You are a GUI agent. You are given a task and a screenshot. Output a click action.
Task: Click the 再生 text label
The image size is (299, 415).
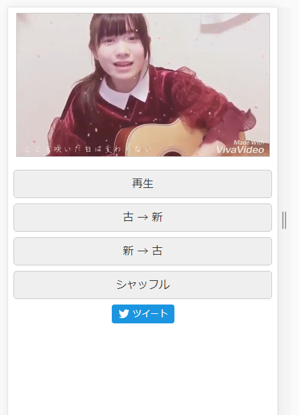click(x=143, y=183)
